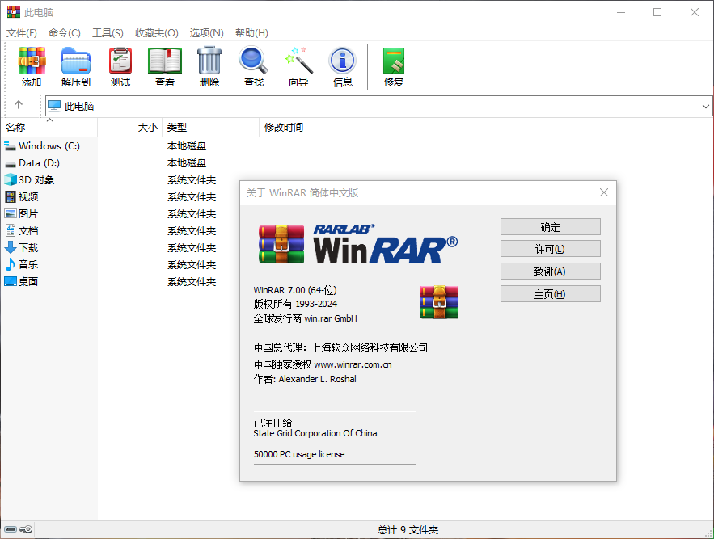The width and height of the screenshot is (714, 539).
Task: Click the State Grid Corporation Of China text
Action: (x=315, y=433)
